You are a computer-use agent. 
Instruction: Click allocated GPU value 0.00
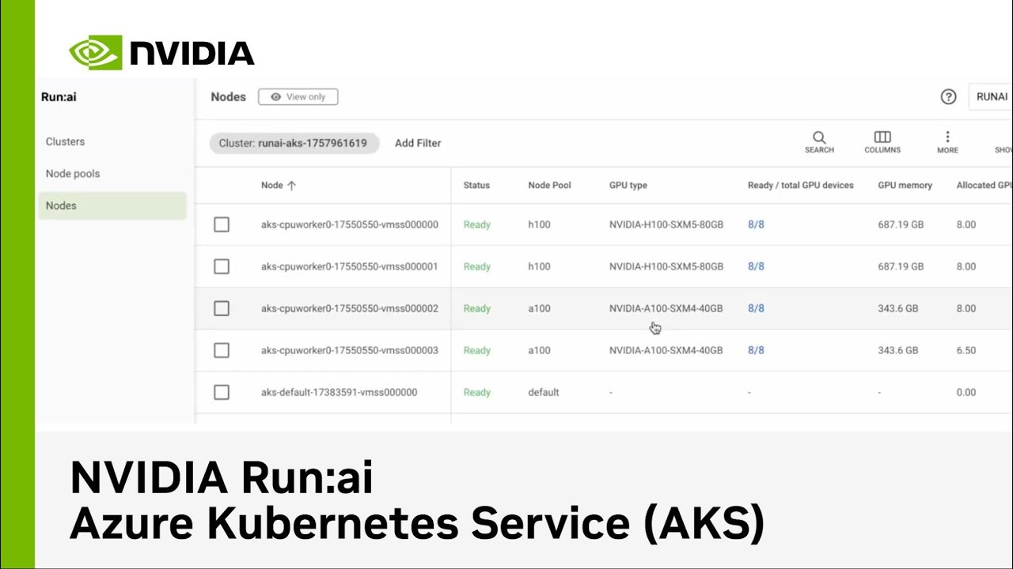tap(966, 392)
